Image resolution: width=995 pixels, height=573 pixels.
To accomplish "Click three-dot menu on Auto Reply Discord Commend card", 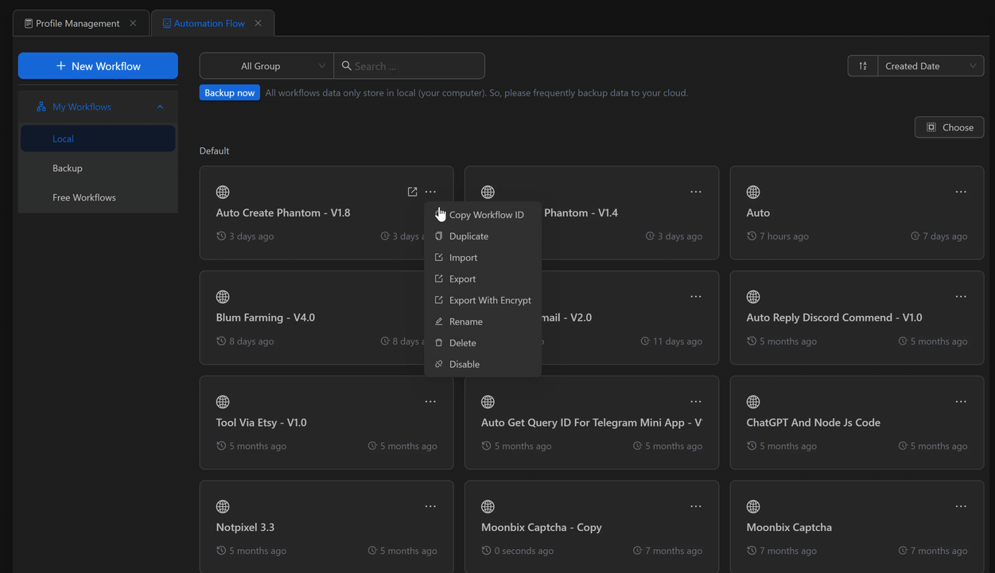I will coord(961,297).
